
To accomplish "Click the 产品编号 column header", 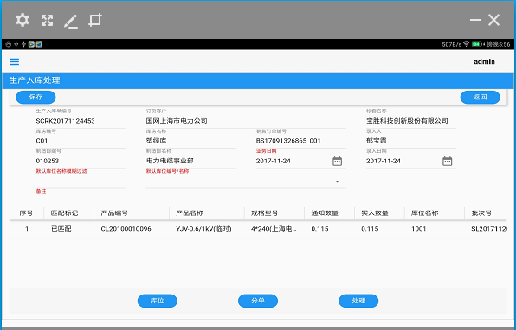I will 114,213.
